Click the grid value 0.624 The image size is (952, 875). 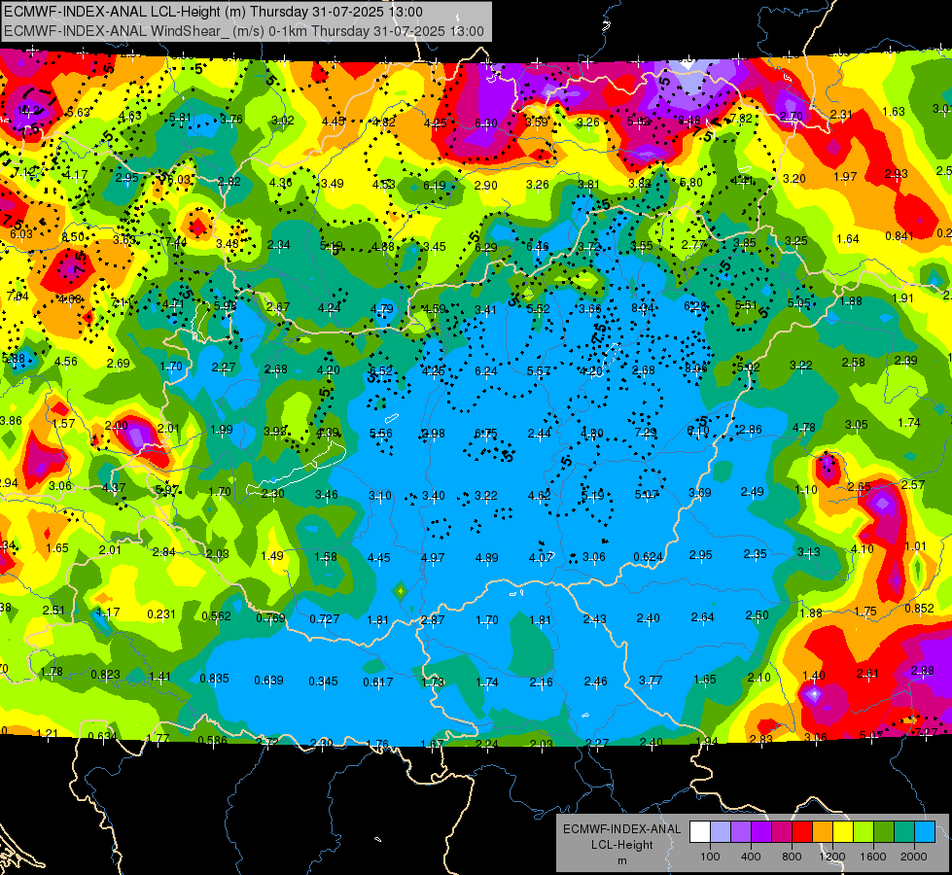648,556
